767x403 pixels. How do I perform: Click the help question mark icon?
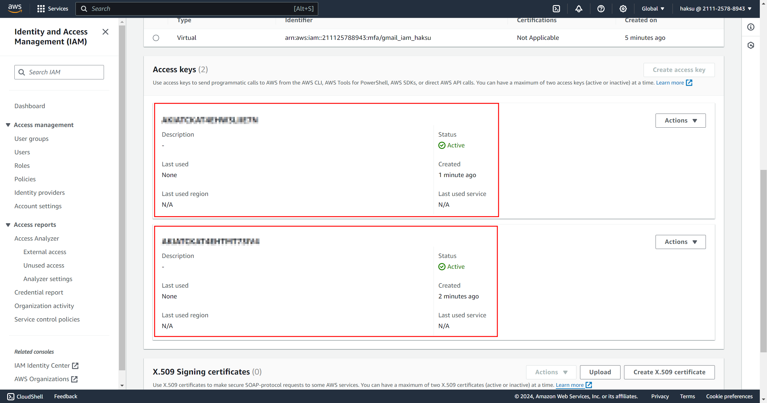click(601, 9)
